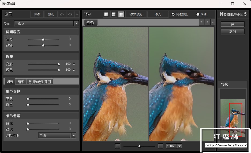Close the 噪点洁具 window
The height and width of the screenshot is (153, 251).
click(245, 4)
